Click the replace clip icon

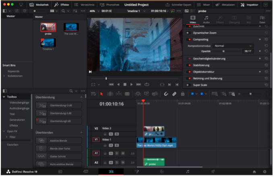[155, 94]
